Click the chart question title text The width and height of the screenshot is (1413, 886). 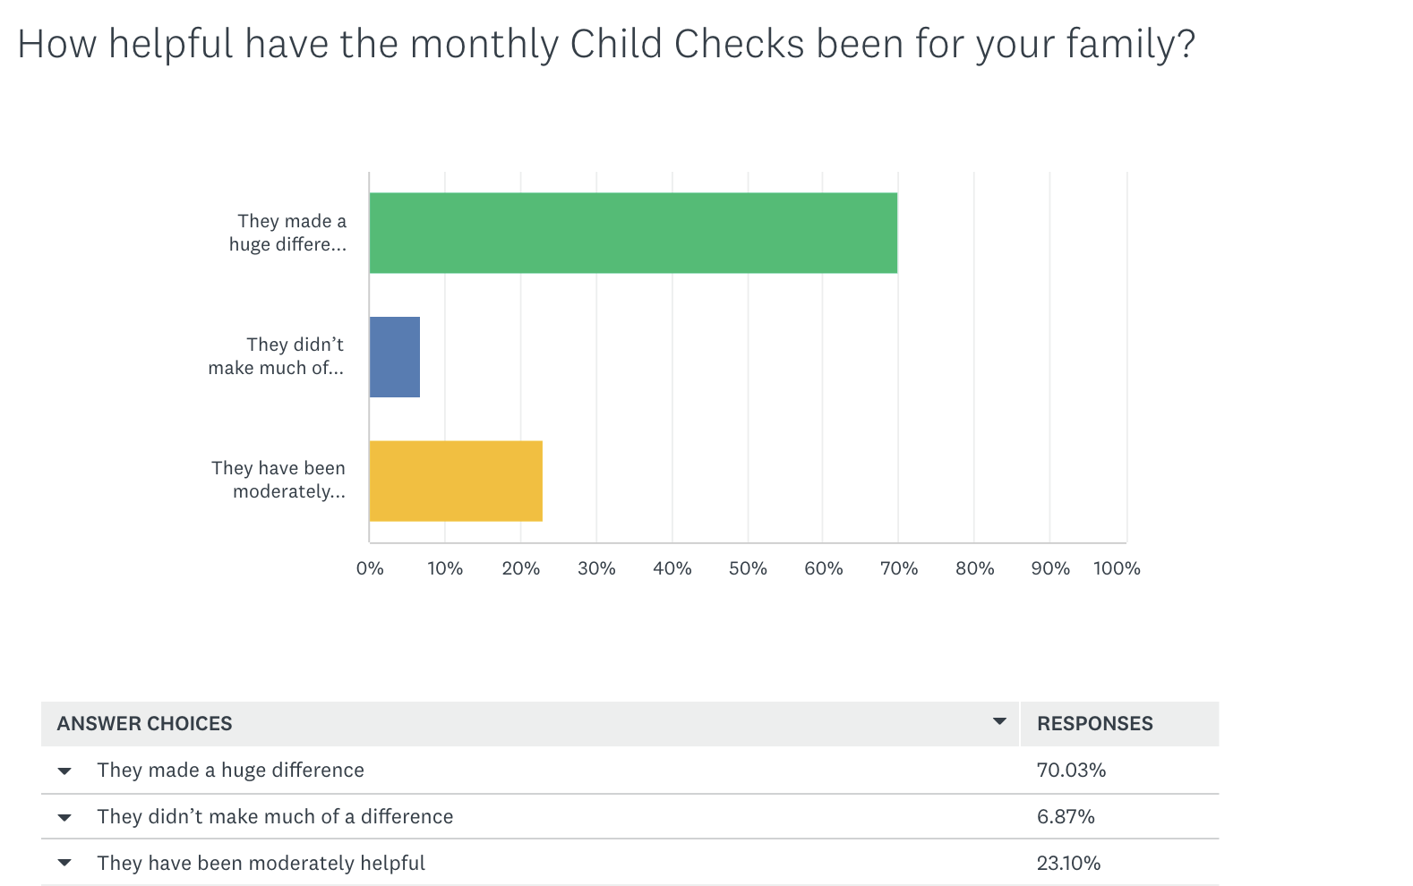[x=606, y=44]
